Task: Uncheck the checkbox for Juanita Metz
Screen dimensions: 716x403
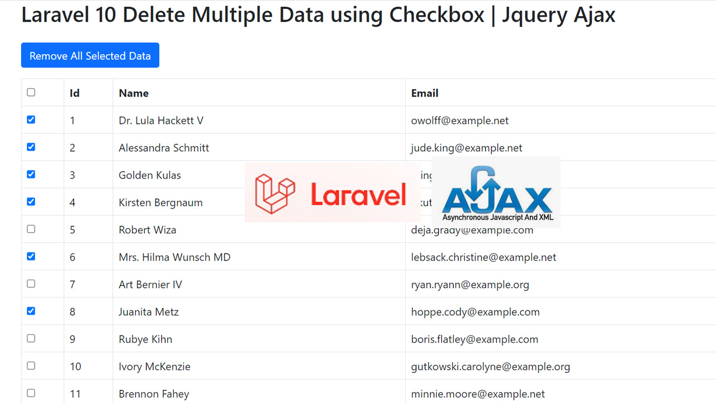Action: pyautogui.click(x=31, y=311)
